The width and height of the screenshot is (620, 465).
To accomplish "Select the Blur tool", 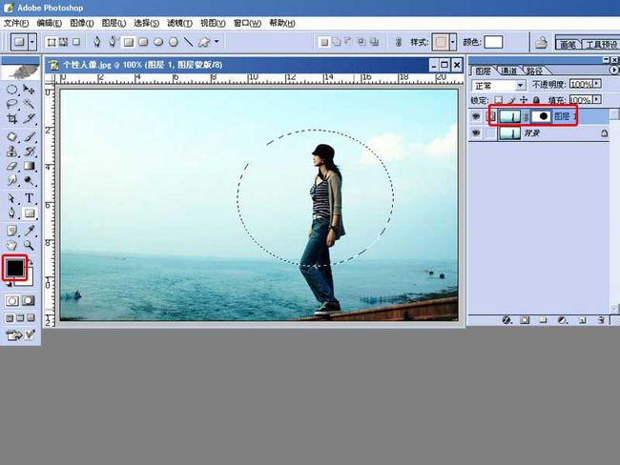I will point(11,180).
